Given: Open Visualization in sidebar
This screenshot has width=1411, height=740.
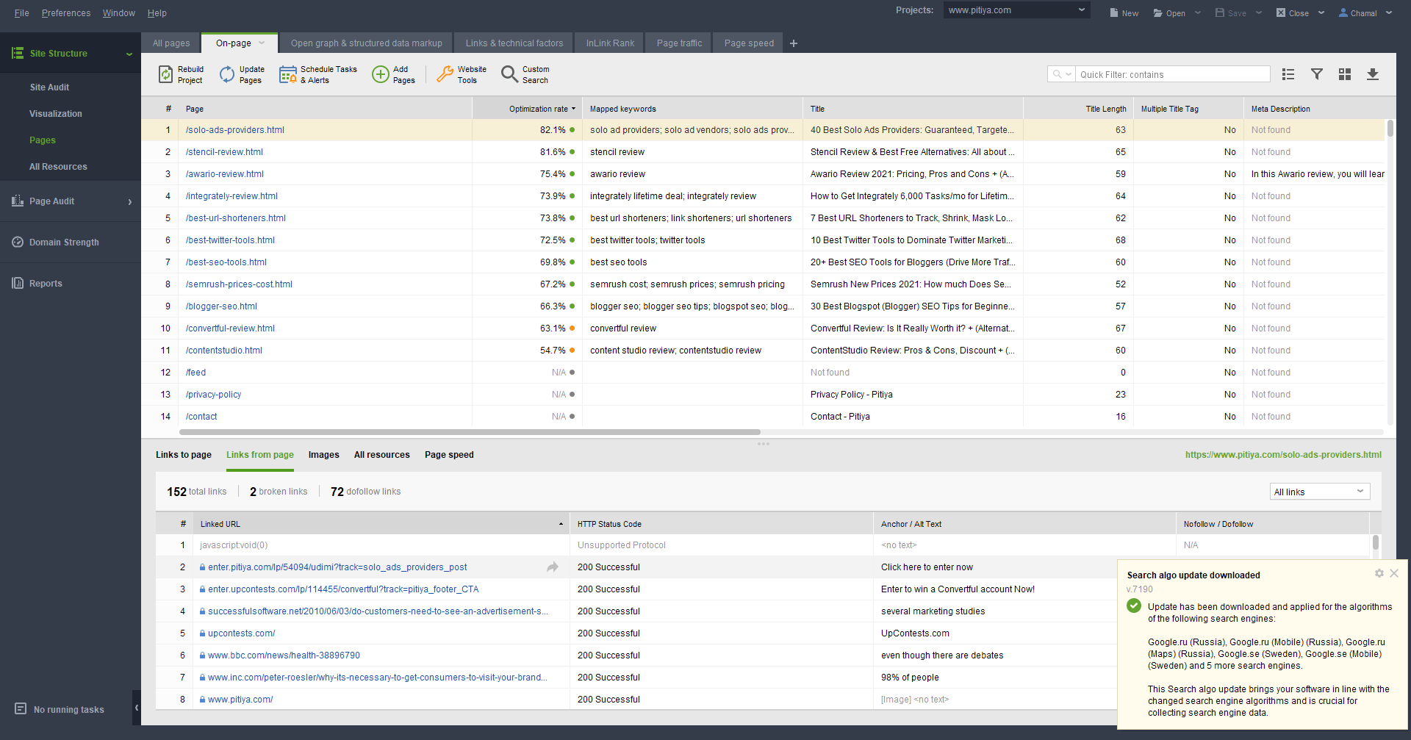Looking at the screenshot, I should (56, 114).
